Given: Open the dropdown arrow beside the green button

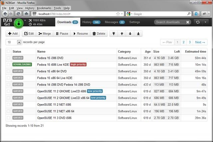Looking at the screenshot, I should (x=25, y=20).
